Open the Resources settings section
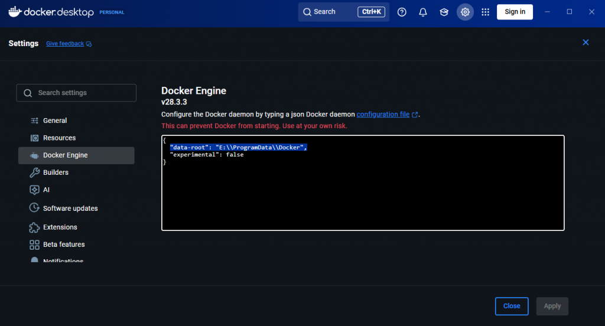Image resolution: width=605 pixels, height=326 pixels. click(x=59, y=138)
